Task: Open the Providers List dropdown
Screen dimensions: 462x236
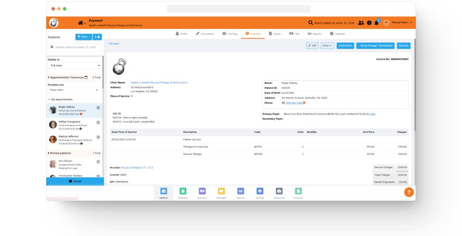Action: (x=74, y=90)
